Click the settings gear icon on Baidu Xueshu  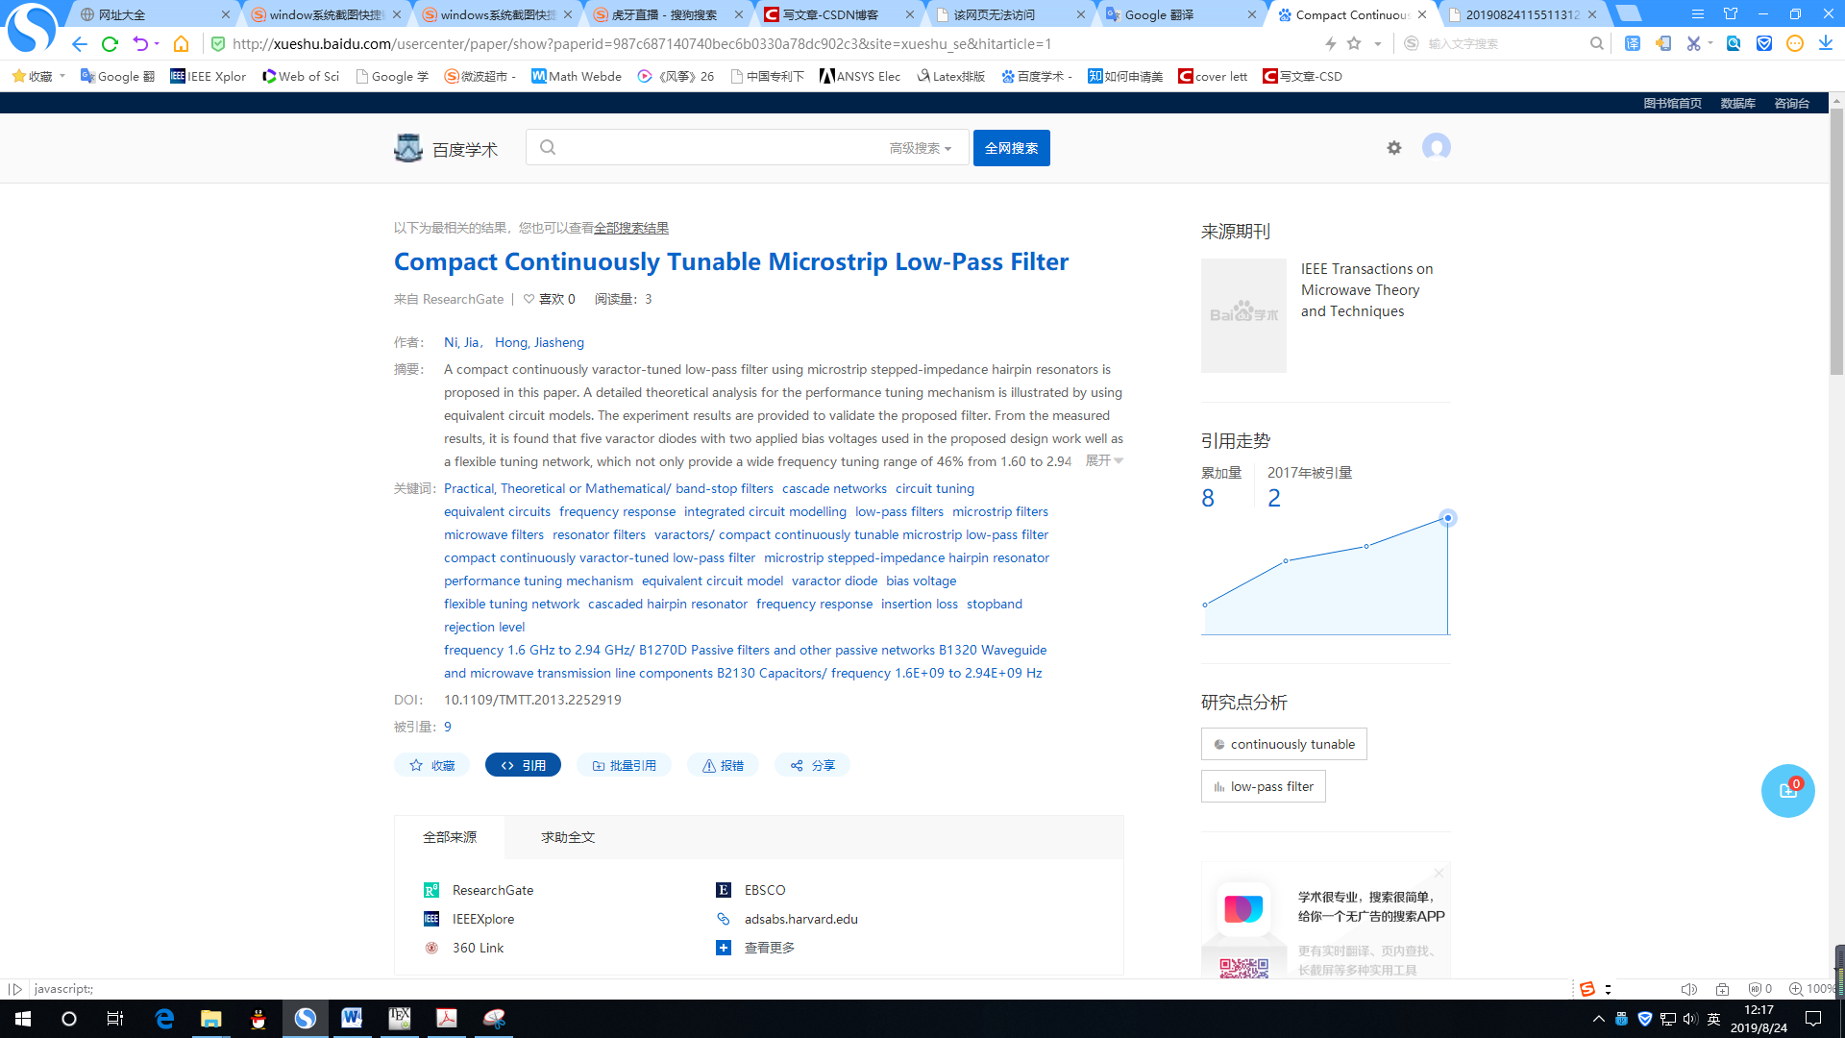point(1394,148)
